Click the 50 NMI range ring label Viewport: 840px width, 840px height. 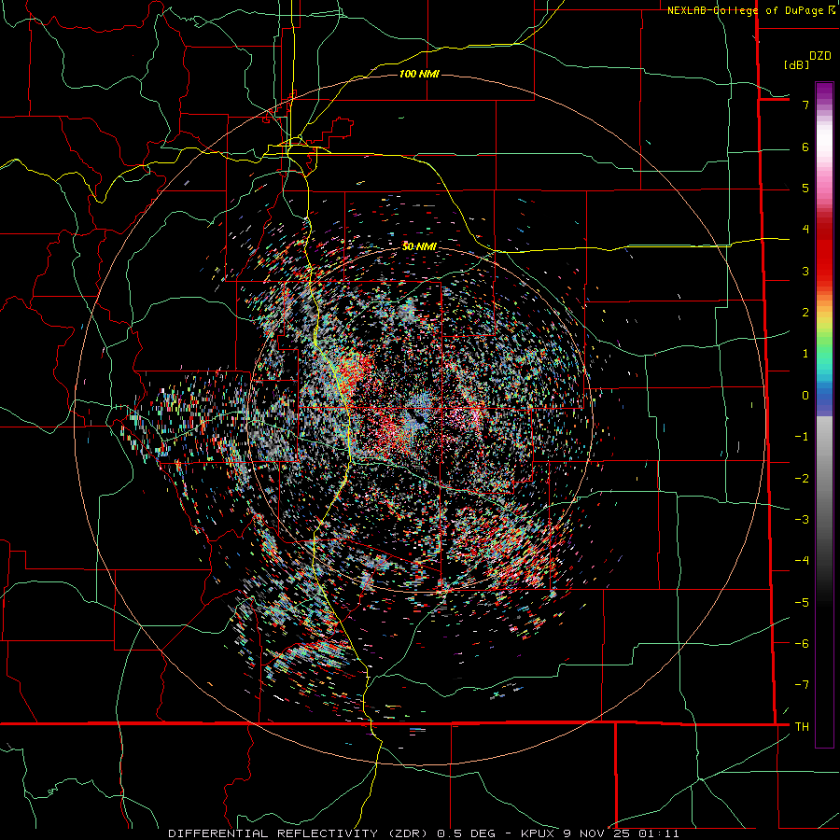419,246
